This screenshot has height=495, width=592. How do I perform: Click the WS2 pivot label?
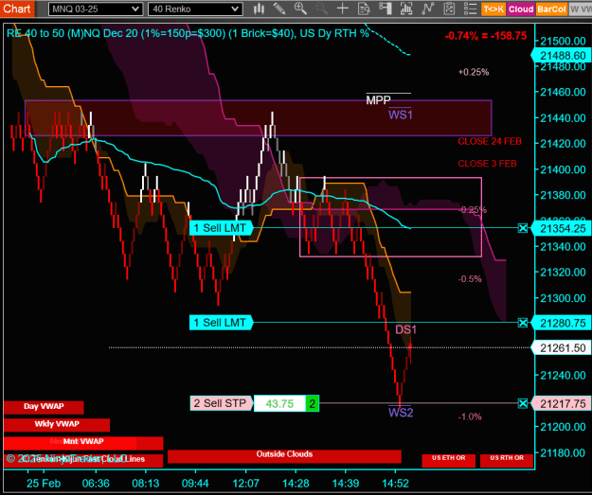[401, 413]
